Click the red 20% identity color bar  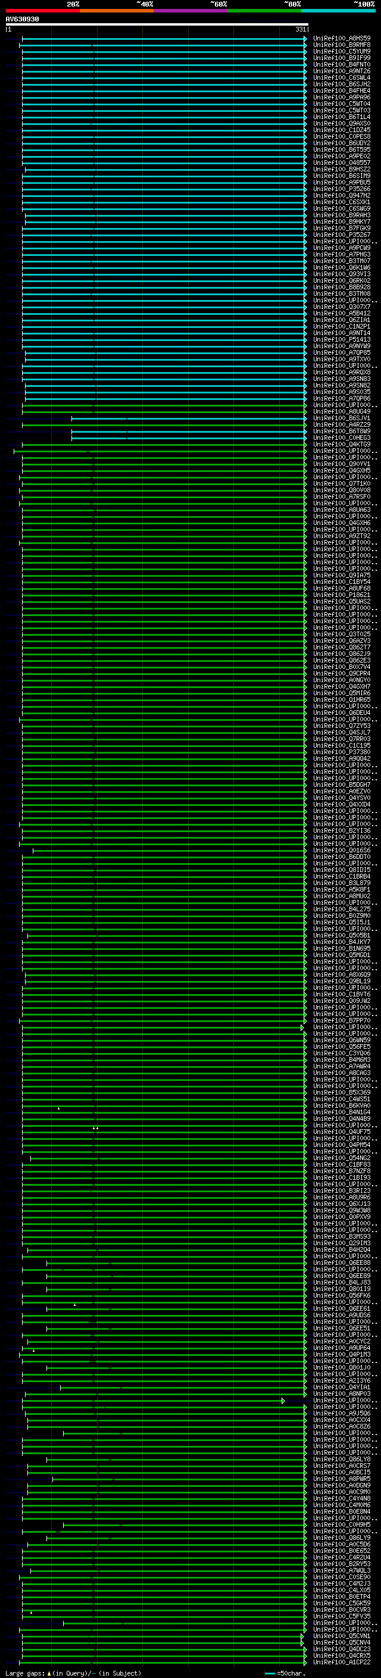(x=42, y=11)
